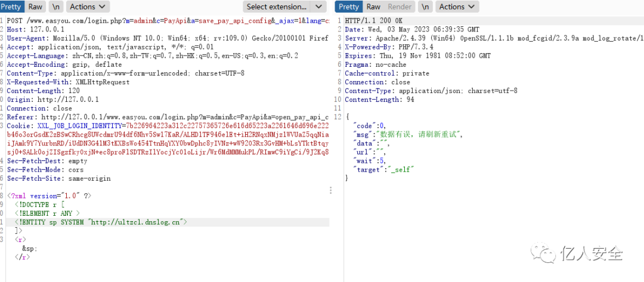Screen dimensions: 644x282
Task: Click the "code":0 JSON field
Action: click(369, 126)
